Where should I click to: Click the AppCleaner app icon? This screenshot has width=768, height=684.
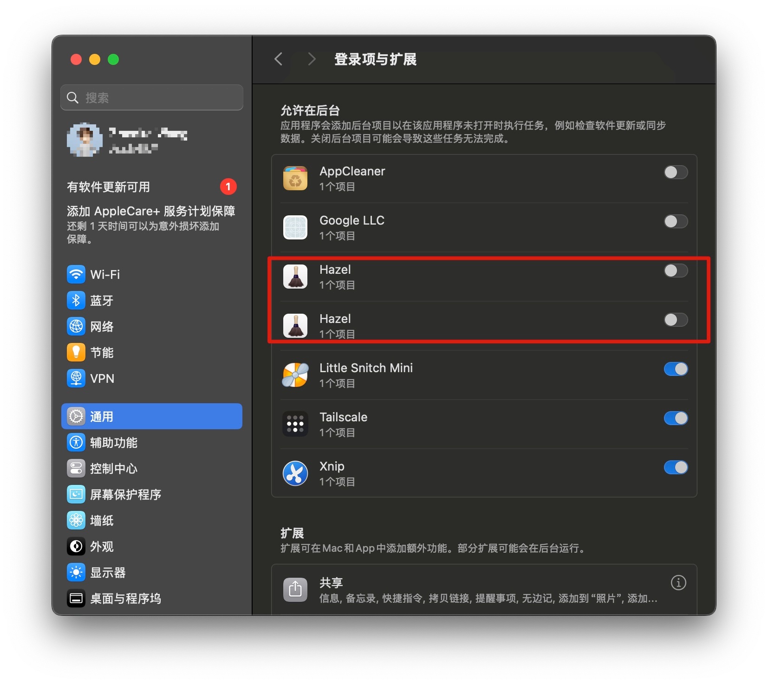coord(295,178)
